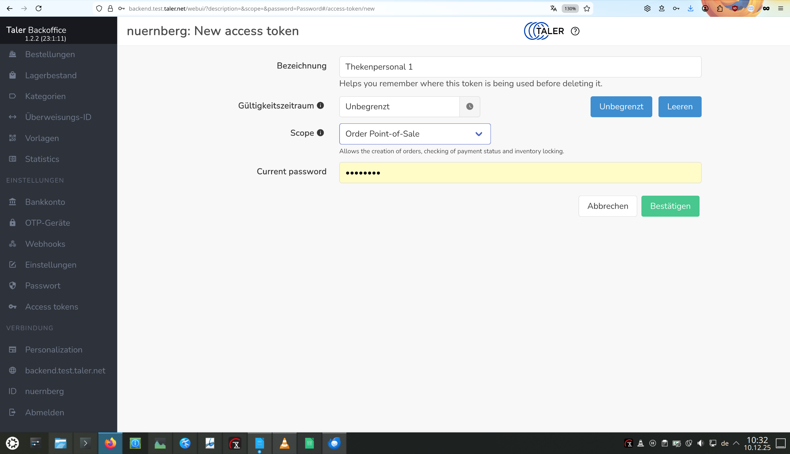Open the Scope dropdown
Image resolution: width=790 pixels, height=454 pixels.
point(415,134)
